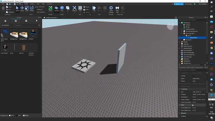Collapse the Easy team giver node
Screen dimensions: 215x121
coord(182,33)
